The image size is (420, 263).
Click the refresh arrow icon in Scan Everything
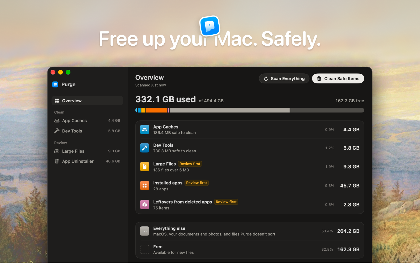tap(266, 79)
